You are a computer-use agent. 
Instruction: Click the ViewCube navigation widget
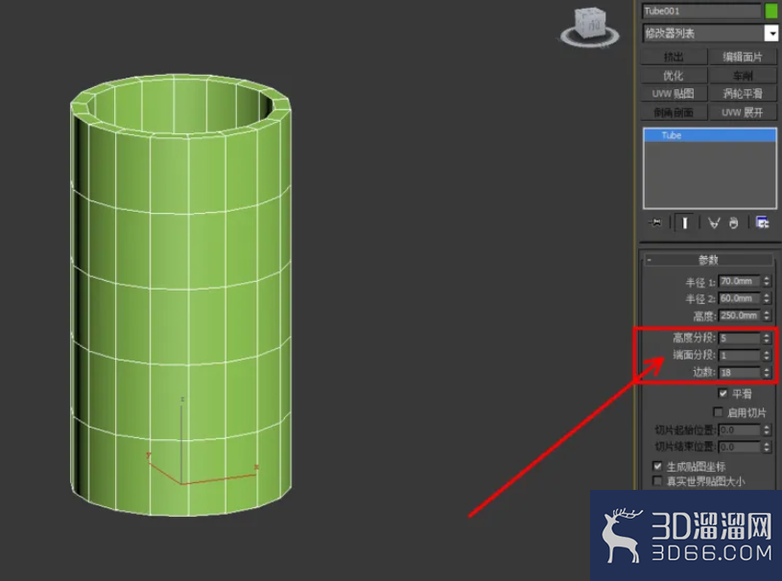(590, 28)
